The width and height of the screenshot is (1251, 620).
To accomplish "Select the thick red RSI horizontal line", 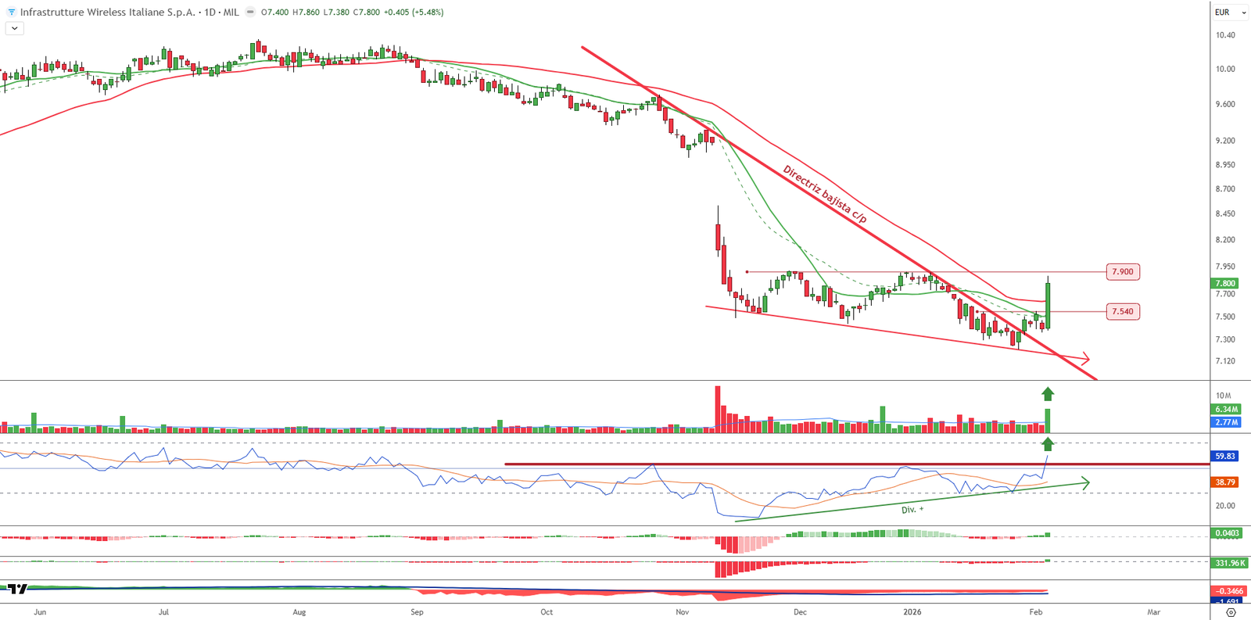I will [x=782, y=464].
